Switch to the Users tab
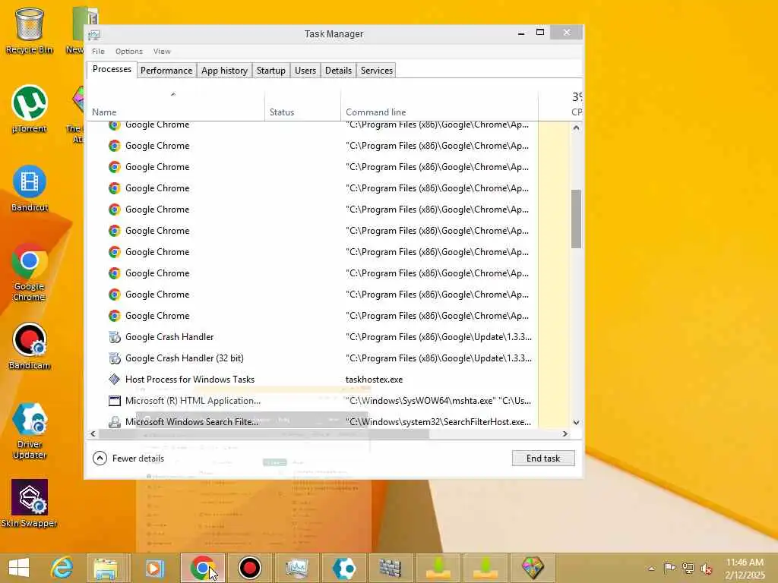 pos(305,71)
